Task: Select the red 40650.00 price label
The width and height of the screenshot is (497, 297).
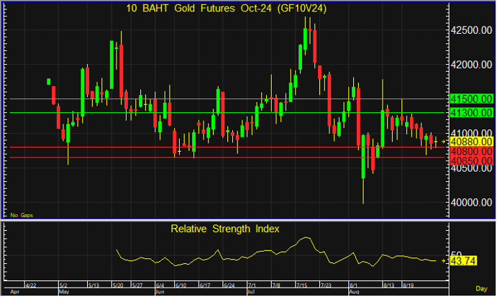Action: click(470, 163)
